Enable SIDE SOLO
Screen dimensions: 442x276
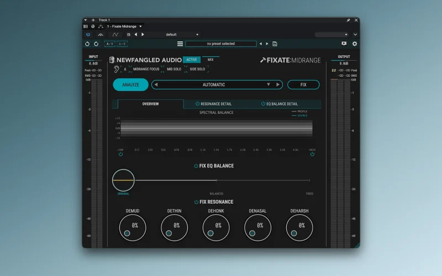(x=197, y=69)
